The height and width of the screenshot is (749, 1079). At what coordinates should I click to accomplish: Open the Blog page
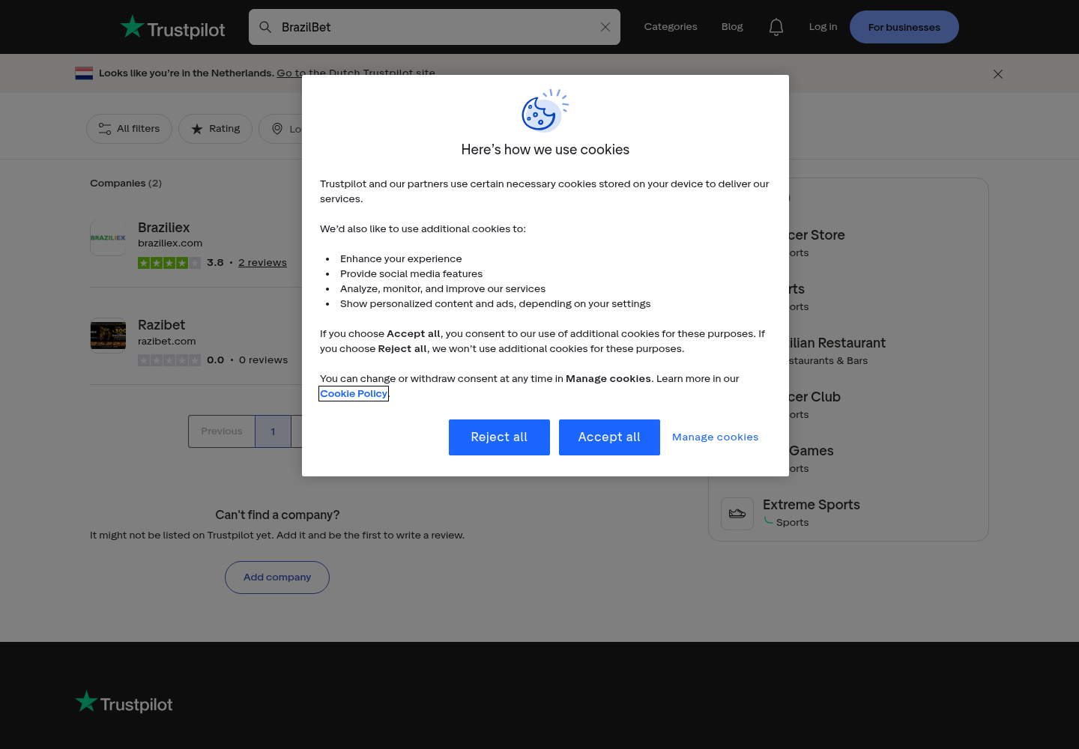[x=732, y=27]
